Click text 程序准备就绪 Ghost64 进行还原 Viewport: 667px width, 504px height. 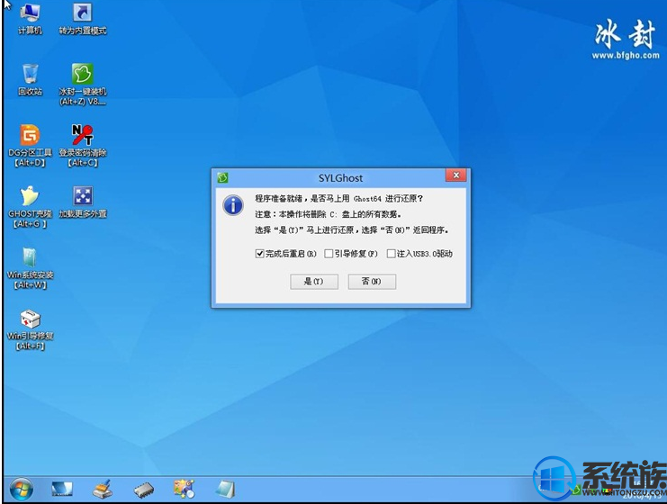[339, 198]
